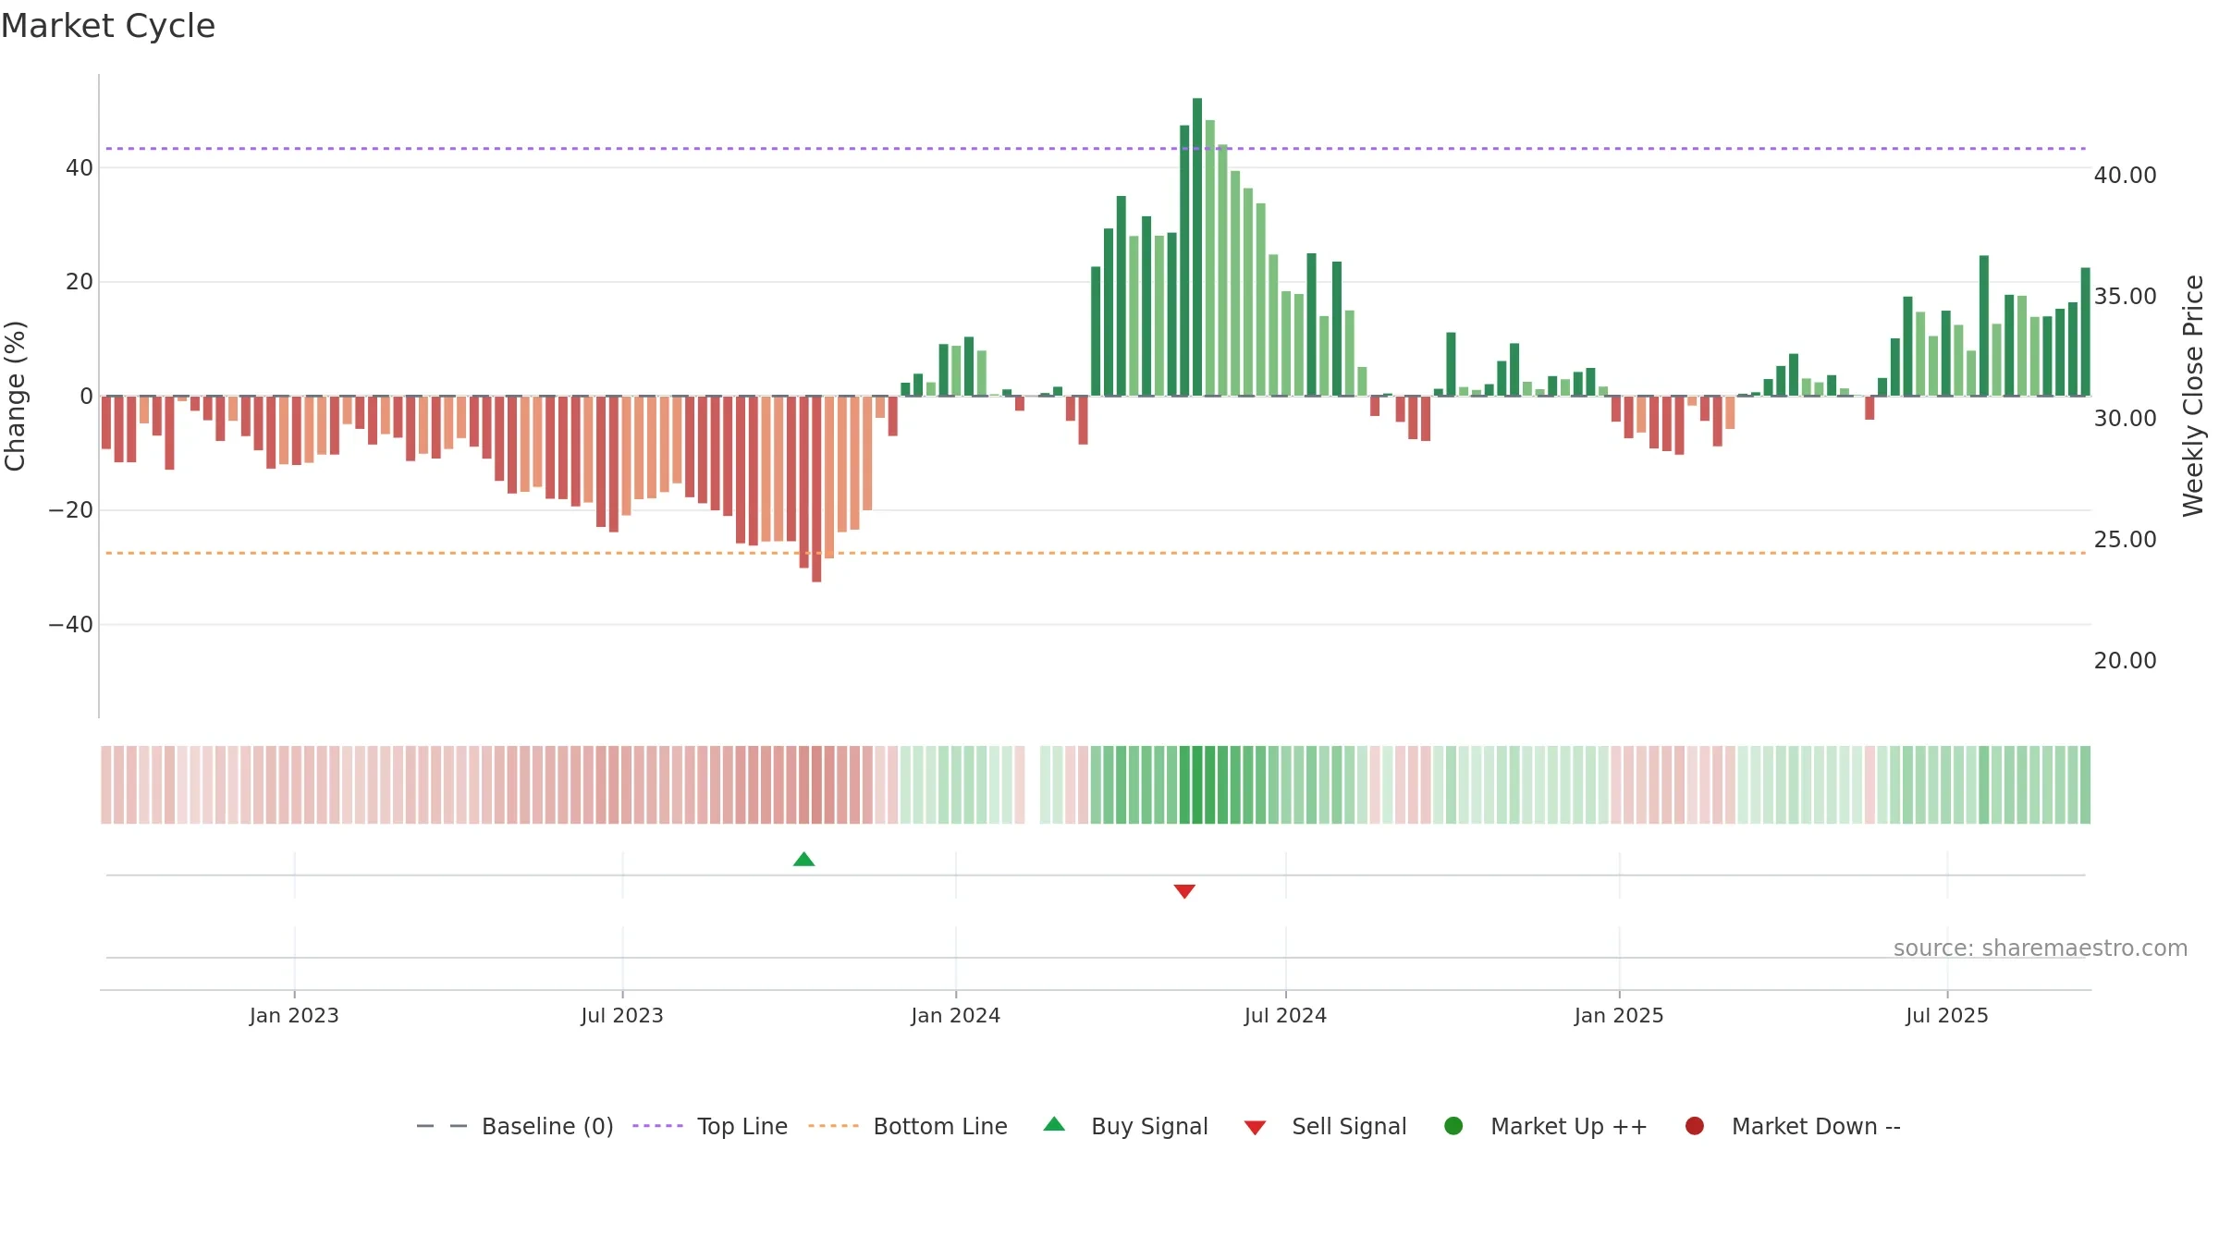Click the green circle icon in the legend

pyautogui.click(x=1453, y=1126)
